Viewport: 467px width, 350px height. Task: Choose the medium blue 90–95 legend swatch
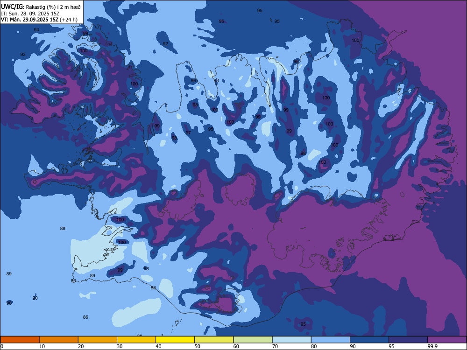369,340
